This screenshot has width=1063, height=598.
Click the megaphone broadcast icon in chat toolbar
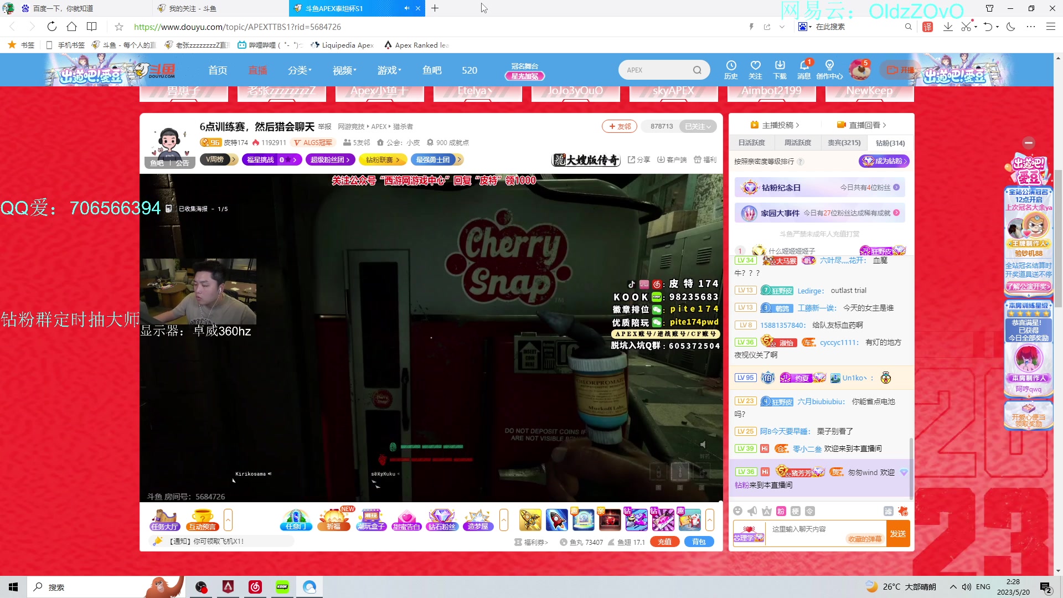752,511
